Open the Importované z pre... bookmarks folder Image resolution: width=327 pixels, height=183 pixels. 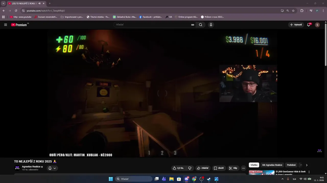pyautogui.click(x=72, y=17)
